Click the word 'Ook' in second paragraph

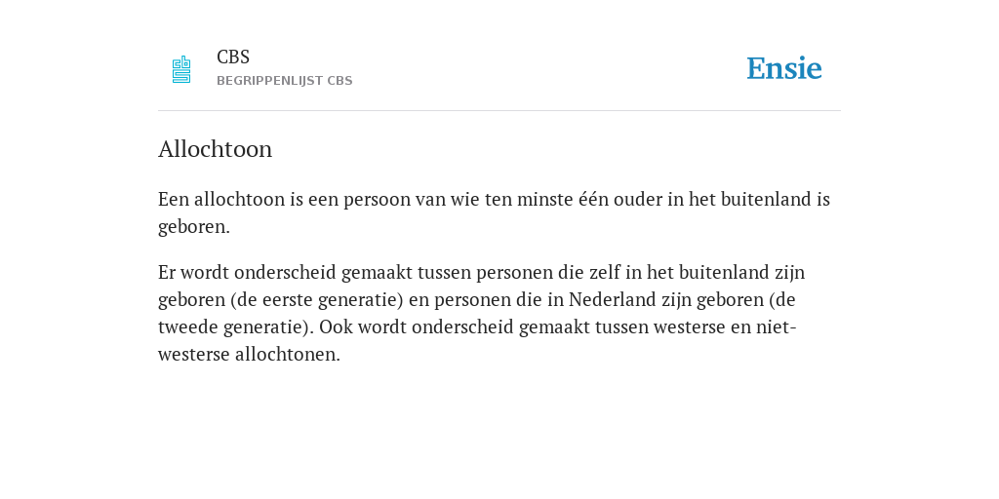(x=332, y=327)
